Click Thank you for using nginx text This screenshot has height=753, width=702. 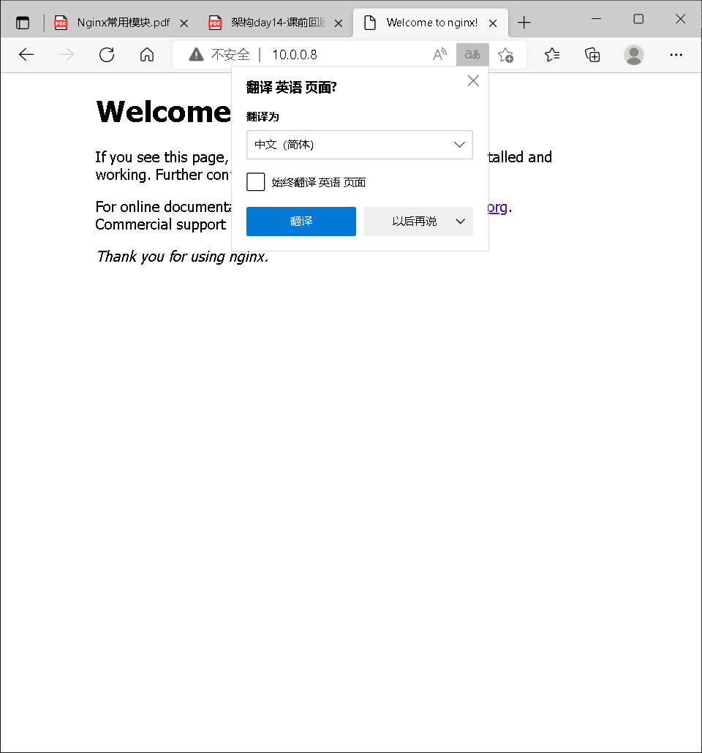[182, 257]
